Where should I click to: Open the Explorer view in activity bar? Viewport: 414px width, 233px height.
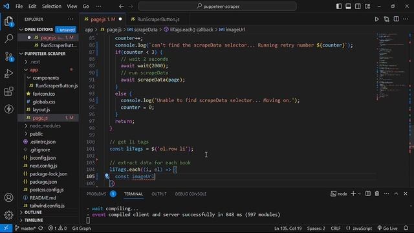pyautogui.click(x=8, y=21)
